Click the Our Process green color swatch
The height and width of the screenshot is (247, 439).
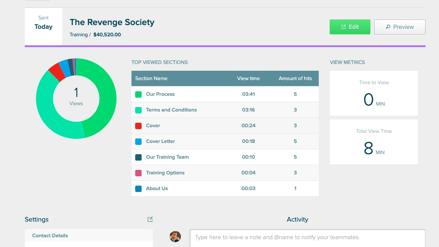(x=138, y=94)
